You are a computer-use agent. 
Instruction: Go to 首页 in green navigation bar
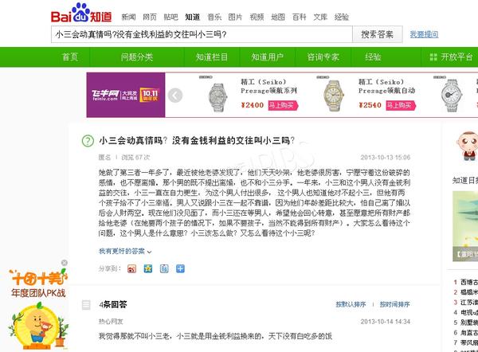point(70,57)
